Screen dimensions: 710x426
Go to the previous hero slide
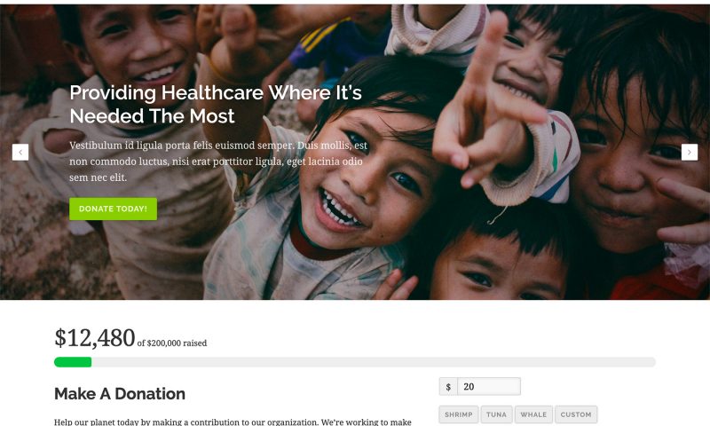point(20,152)
